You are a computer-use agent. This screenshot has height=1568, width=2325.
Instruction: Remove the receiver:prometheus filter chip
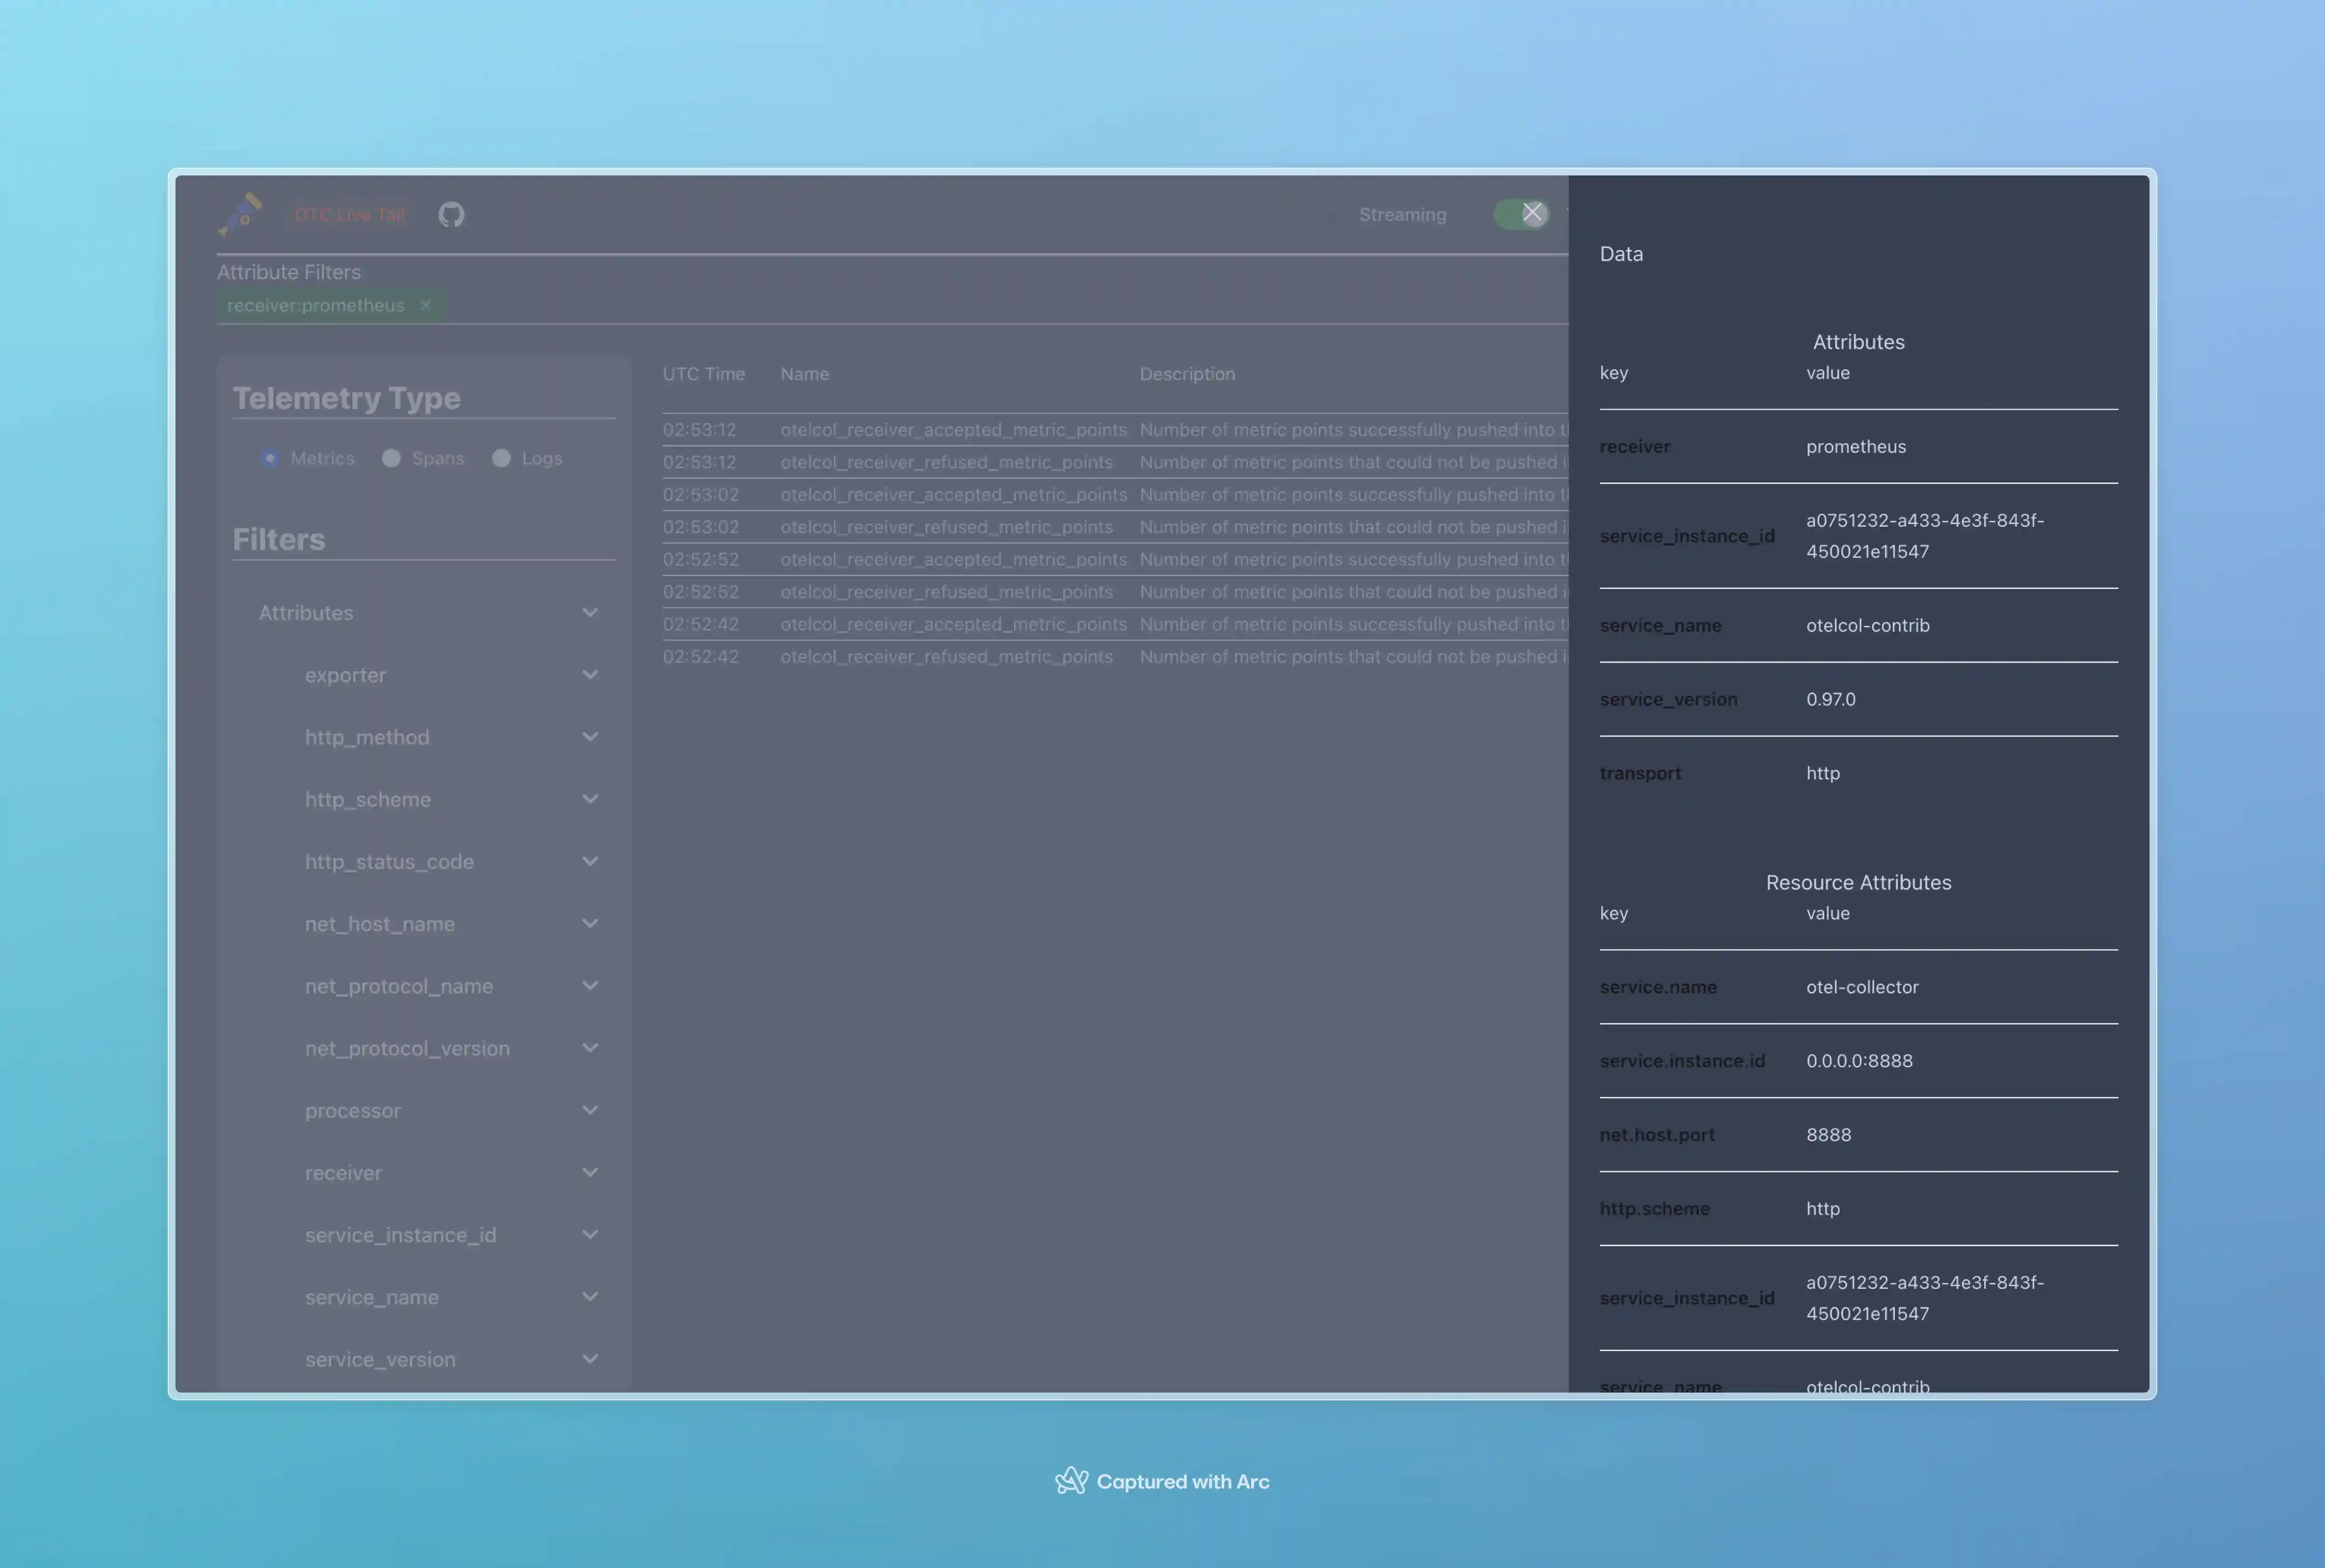coord(426,305)
